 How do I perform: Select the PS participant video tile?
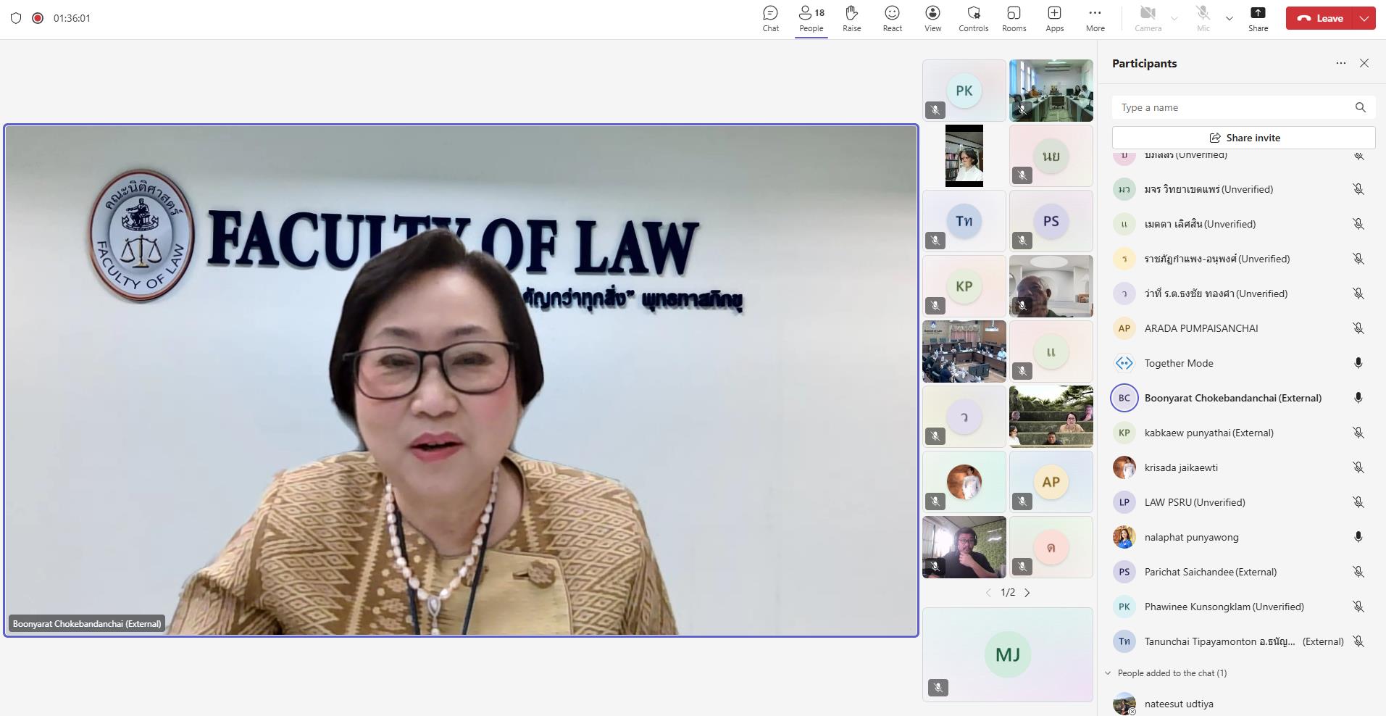point(1051,221)
